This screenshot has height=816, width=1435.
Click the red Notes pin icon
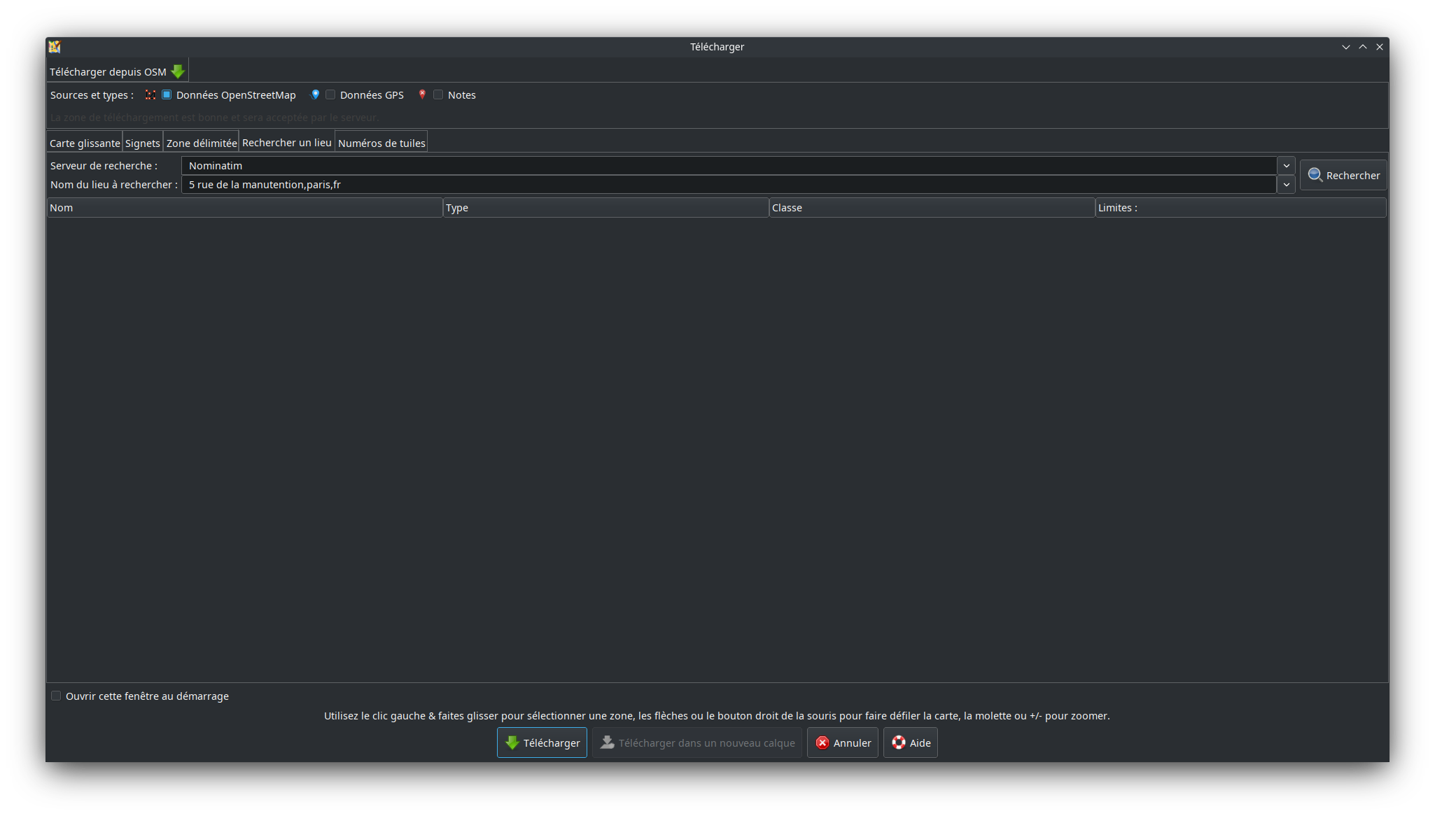[422, 94]
